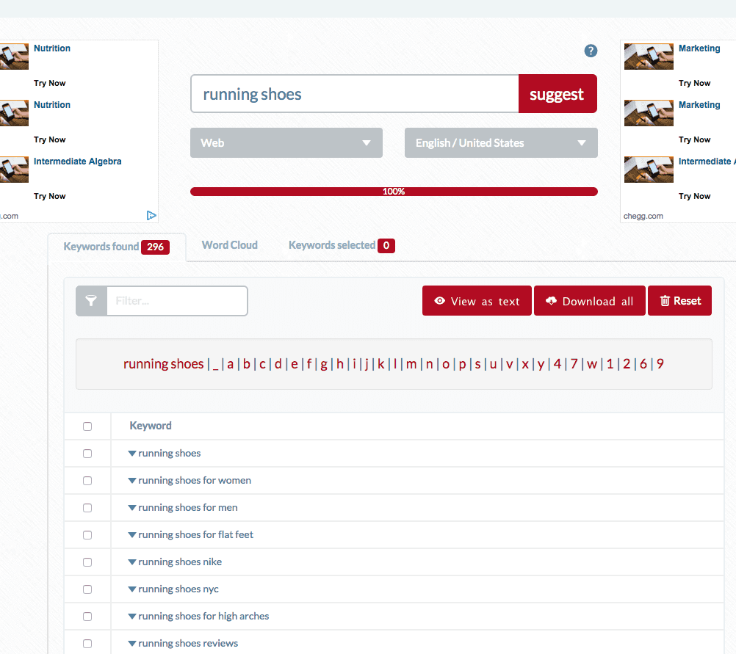The image size is (736, 654).
Task: Open the Web search type dropdown
Action: (x=286, y=142)
